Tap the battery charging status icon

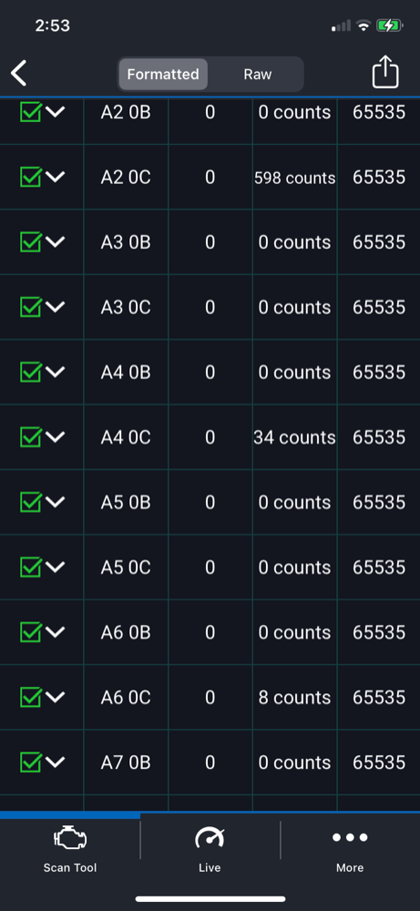[389, 26]
